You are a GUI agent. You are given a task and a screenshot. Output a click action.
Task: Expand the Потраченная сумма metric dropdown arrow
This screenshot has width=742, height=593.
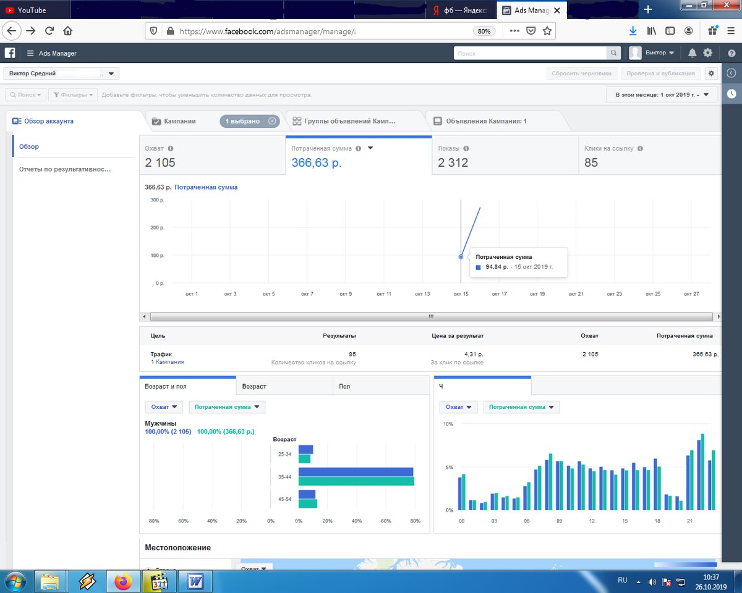point(370,148)
